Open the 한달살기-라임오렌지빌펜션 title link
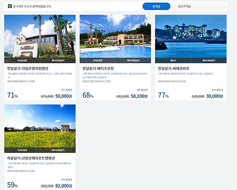Screen dimensions: 237x190 pyautogui.click(x=28, y=69)
